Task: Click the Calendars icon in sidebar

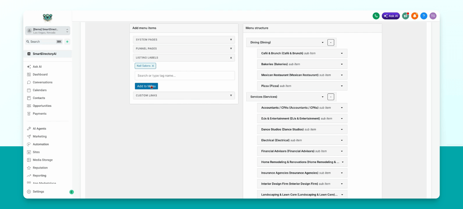Action: pos(29,90)
